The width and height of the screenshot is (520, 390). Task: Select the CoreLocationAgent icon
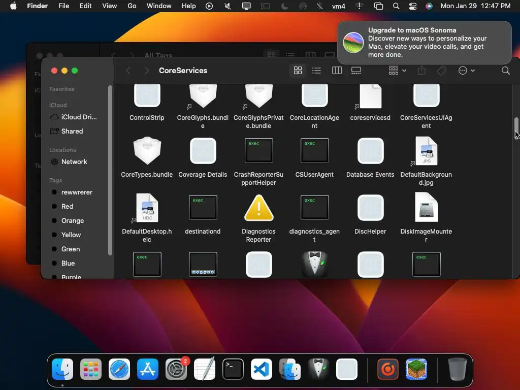(x=315, y=95)
